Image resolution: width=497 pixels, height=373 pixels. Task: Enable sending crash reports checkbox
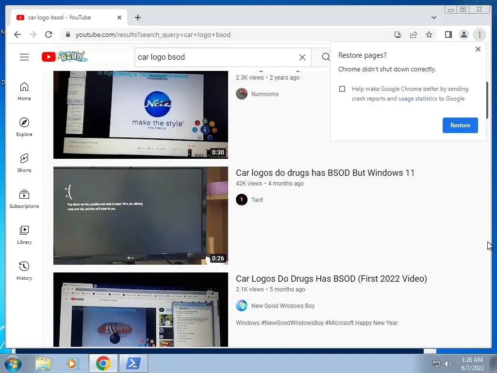[342, 89]
